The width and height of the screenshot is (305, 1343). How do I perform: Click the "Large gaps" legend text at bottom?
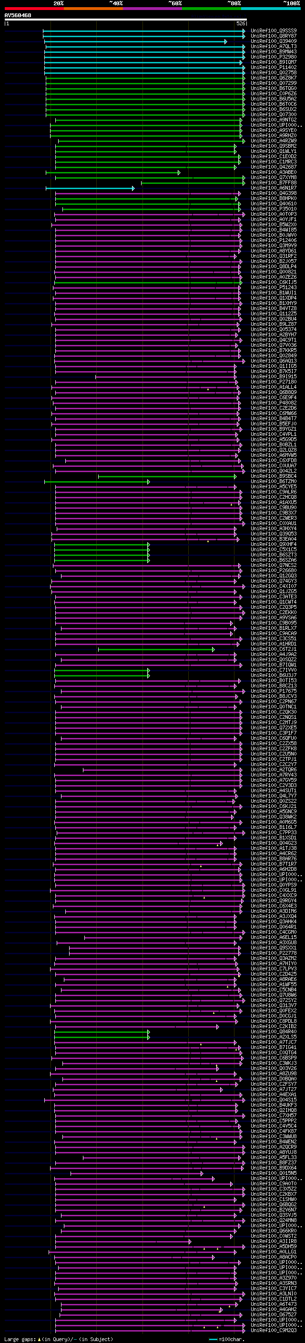[x=20, y=1339]
